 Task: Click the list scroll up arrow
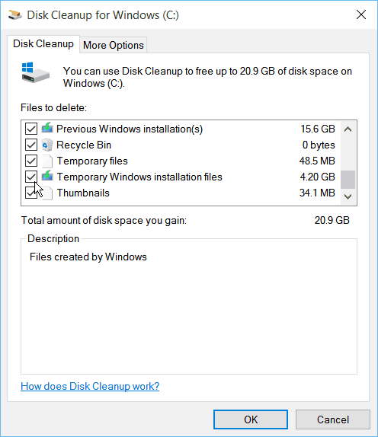(348, 129)
